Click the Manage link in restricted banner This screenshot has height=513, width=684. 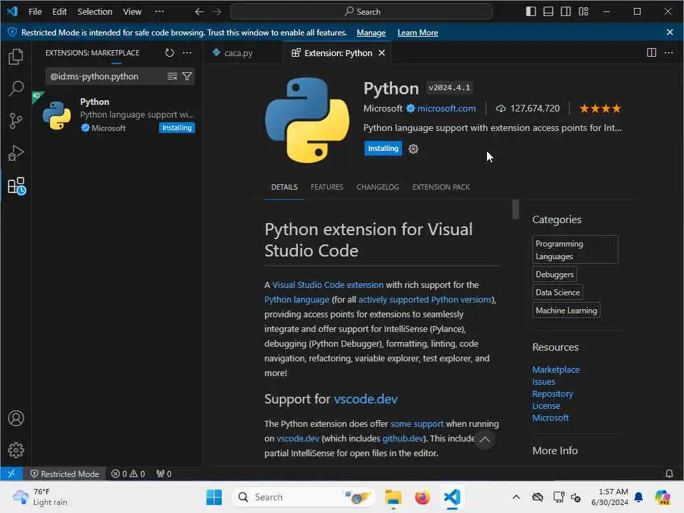coord(371,33)
